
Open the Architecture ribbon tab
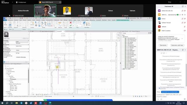(x=10, y=20)
